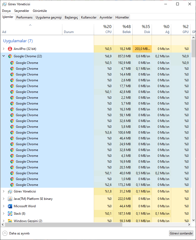Click the Microsoft Word icon
Viewport: 196px width, 240px height.
pos(10,206)
